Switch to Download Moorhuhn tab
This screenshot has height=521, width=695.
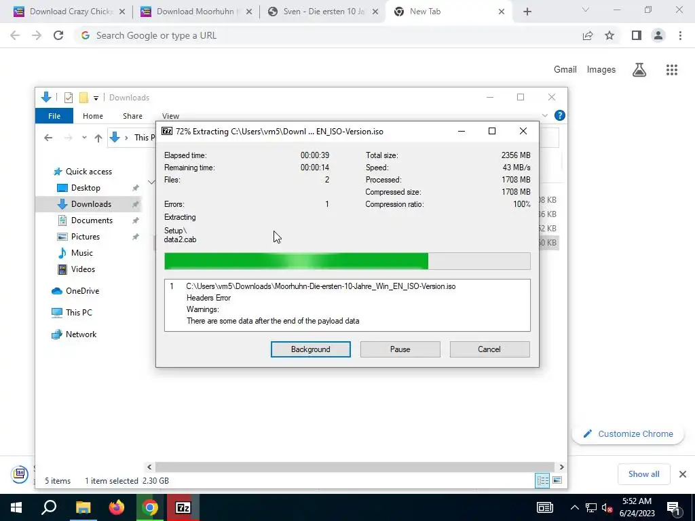(195, 12)
